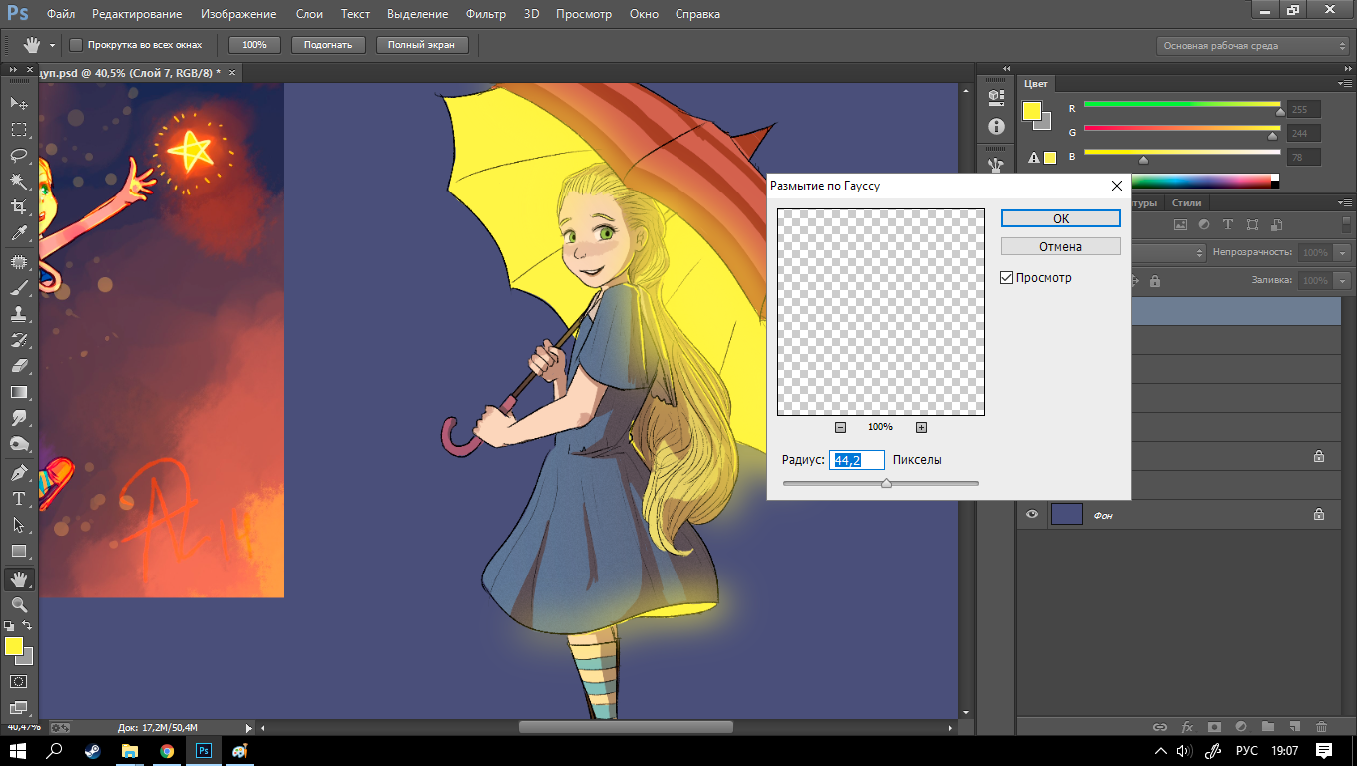Open the Файл menu
The image size is (1357, 766).
(61, 14)
